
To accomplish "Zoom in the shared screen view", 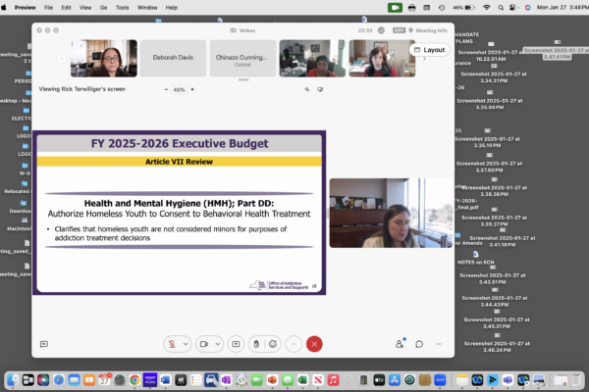I will tap(192, 89).
